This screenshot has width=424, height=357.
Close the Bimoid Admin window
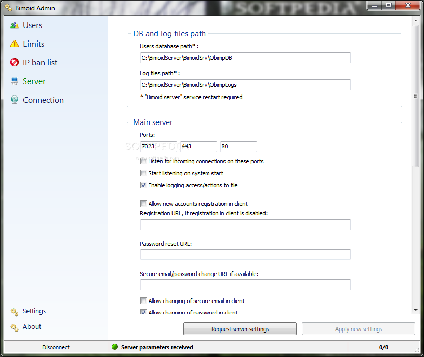pyautogui.click(x=408, y=6)
